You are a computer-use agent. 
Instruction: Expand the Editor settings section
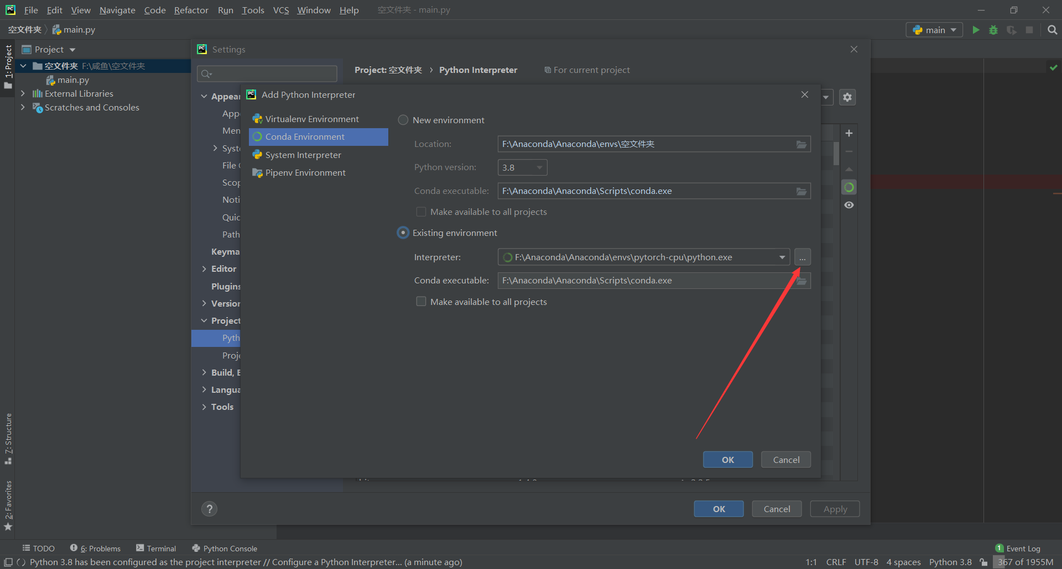tap(204, 269)
